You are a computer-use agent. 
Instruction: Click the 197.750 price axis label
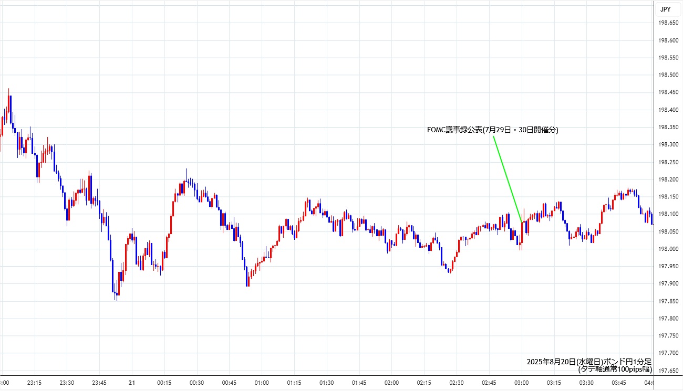tap(669, 336)
